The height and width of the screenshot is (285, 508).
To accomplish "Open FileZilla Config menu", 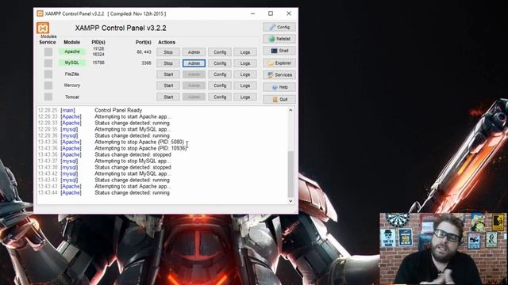I will 220,74.
